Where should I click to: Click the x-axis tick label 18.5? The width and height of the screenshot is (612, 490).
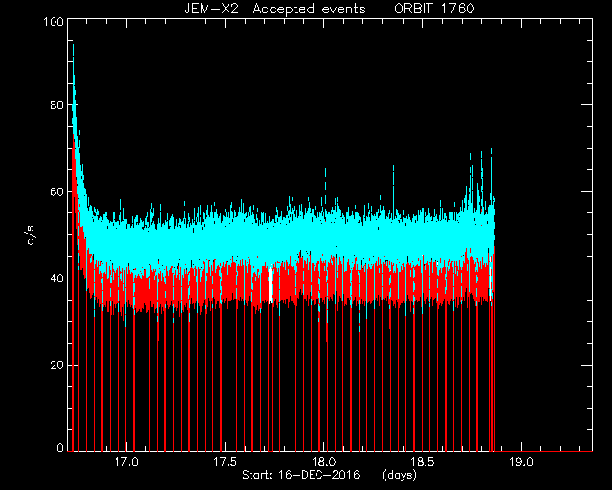[x=423, y=462]
